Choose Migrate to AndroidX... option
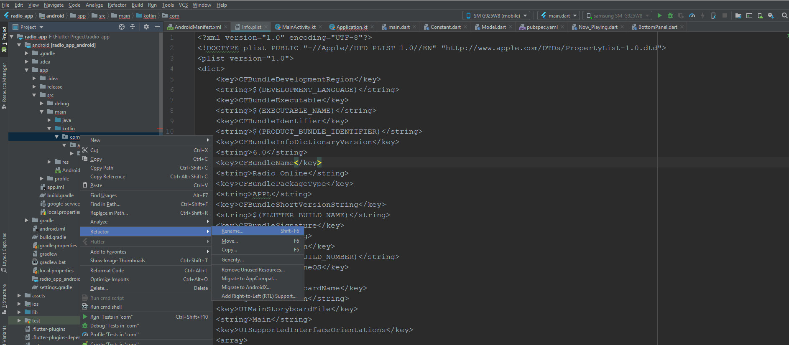 click(x=258, y=287)
